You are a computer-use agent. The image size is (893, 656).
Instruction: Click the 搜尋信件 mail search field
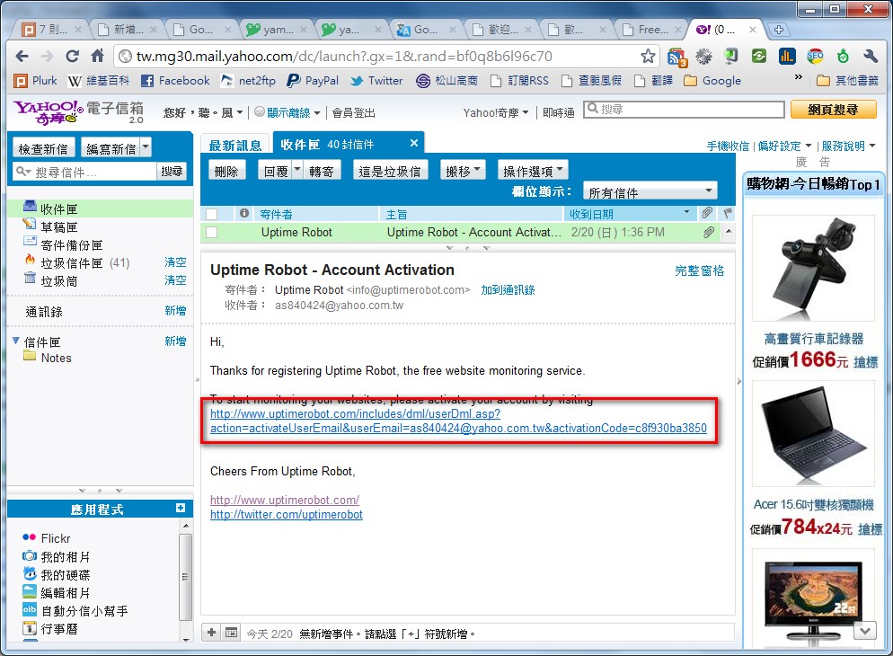(84, 172)
